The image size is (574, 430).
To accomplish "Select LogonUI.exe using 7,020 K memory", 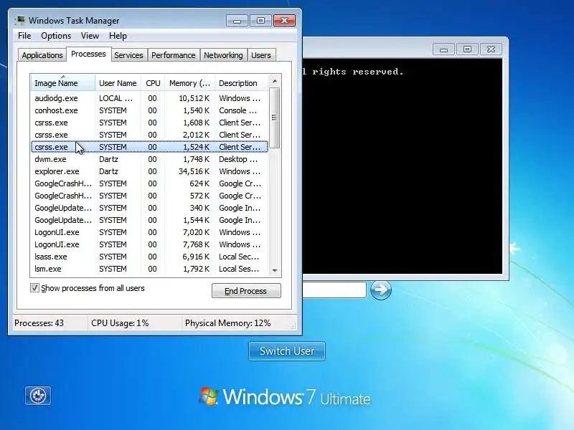I will point(150,232).
